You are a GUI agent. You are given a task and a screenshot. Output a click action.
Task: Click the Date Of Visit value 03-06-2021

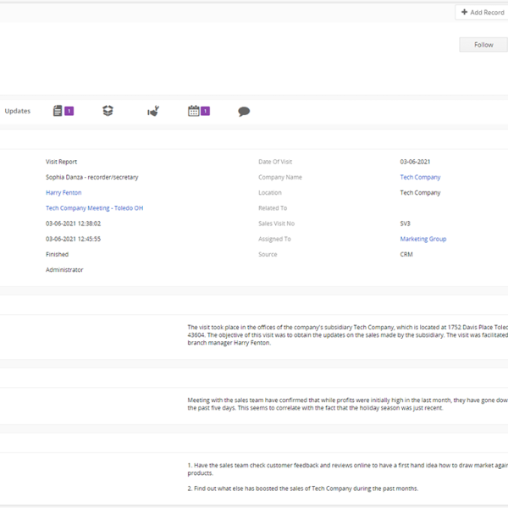click(x=415, y=162)
